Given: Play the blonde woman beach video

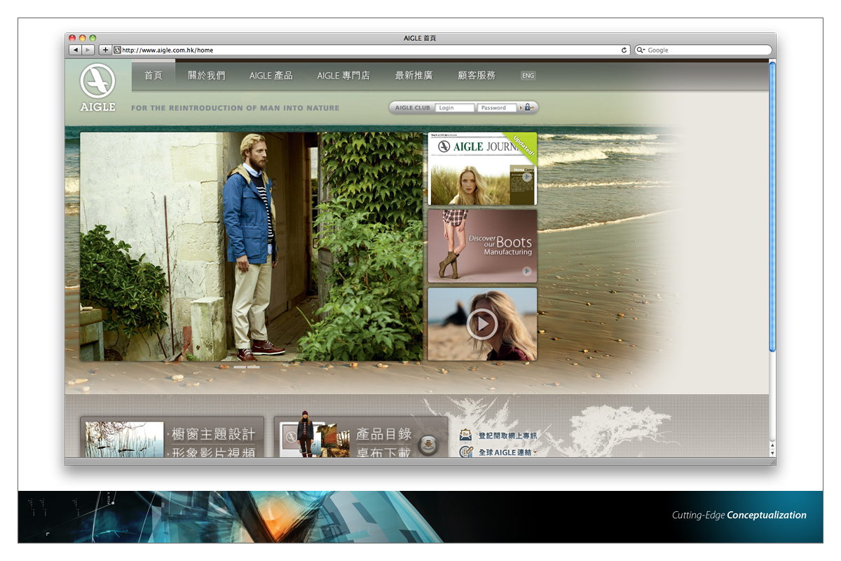Looking at the screenshot, I should (x=482, y=324).
